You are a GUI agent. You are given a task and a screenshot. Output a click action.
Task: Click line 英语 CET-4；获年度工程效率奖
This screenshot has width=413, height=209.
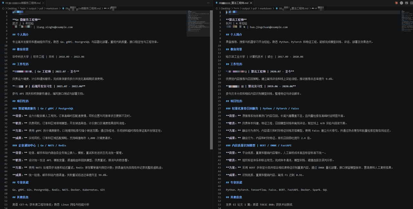tap(51, 205)
